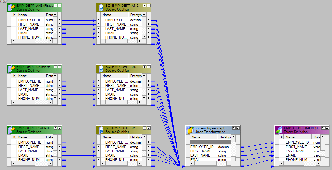Image resolution: width=332 pixels, height=170 pixels.
Task: Iconize the EMP_DEPT_UNION target definition
Action: [x=327, y=128]
